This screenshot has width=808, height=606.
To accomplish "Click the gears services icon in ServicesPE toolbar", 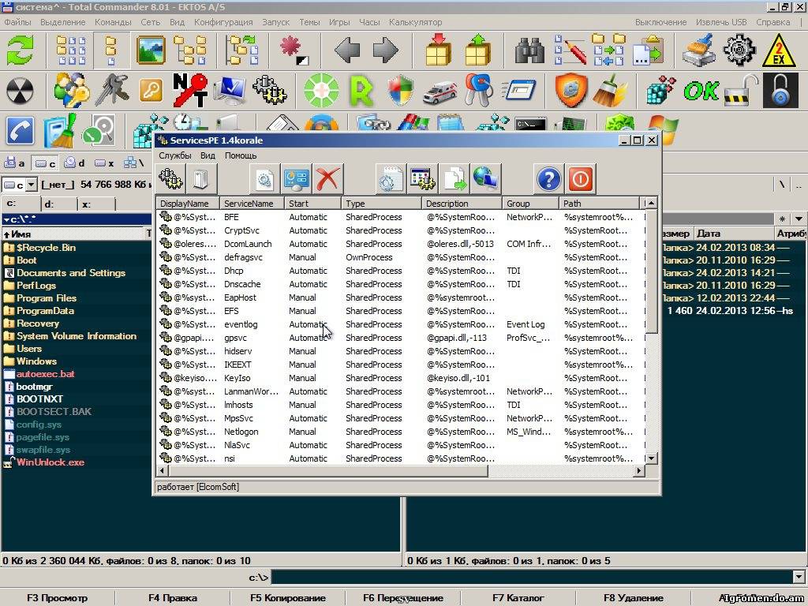I will click(170, 179).
